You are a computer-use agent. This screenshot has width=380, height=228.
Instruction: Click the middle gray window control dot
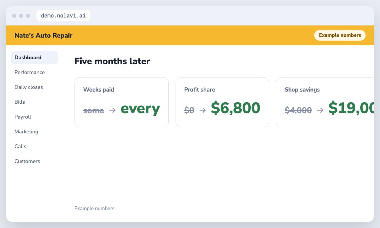[21, 16]
